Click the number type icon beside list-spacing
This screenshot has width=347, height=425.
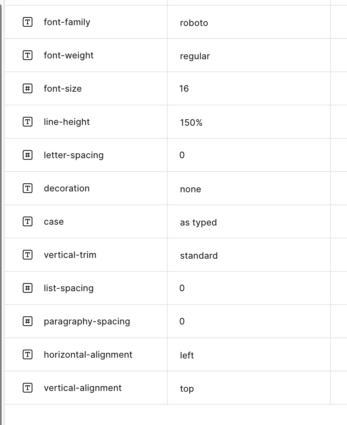27,288
